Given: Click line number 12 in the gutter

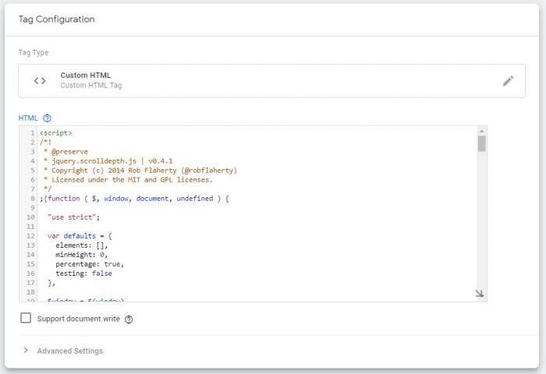Looking at the screenshot, I should [x=30, y=236].
